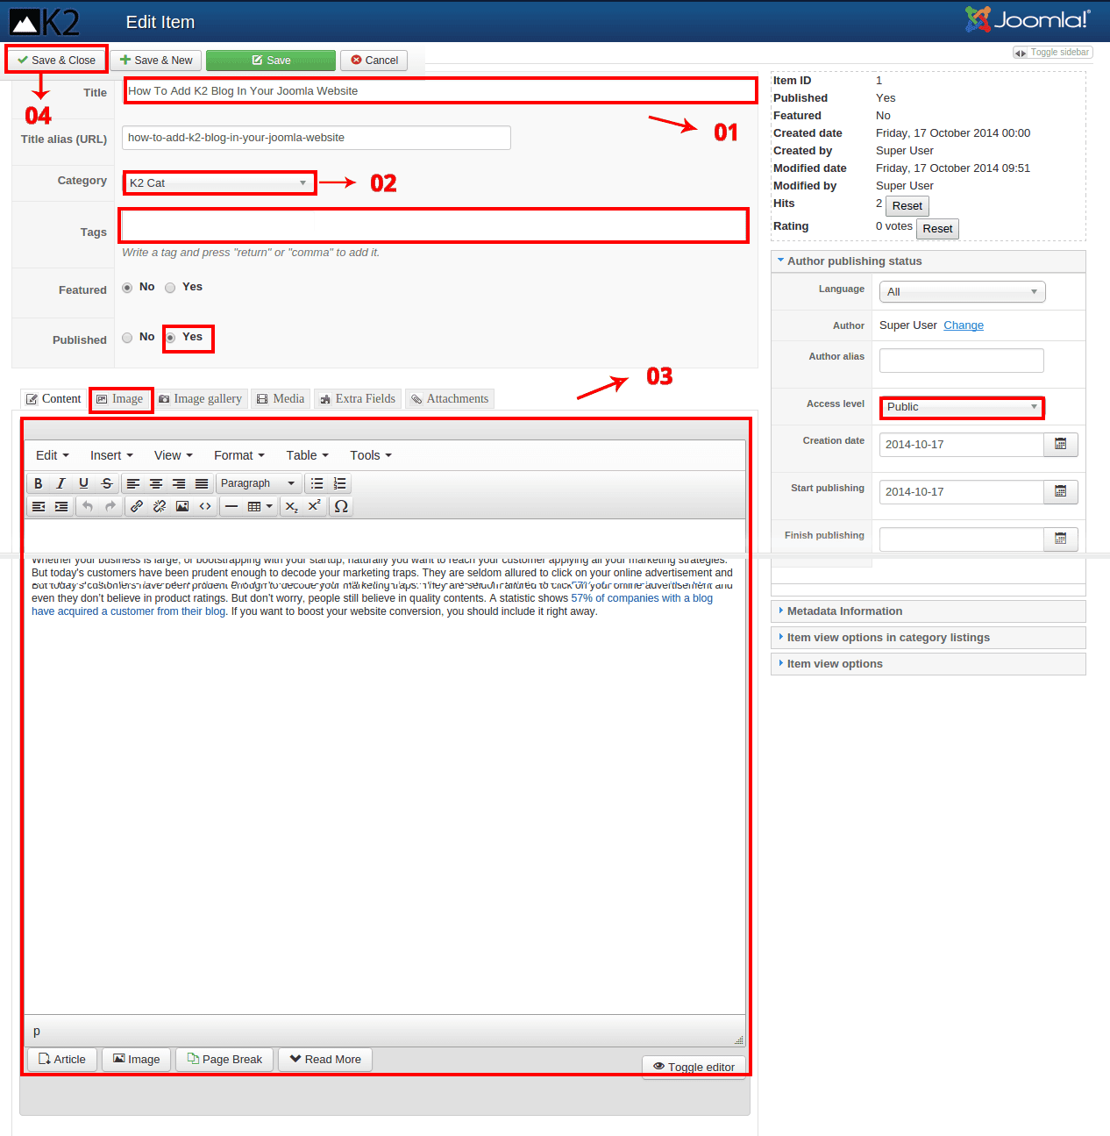Toggle the editor on or off
The width and height of the screenshot is (1110, 1136).
tap(694, 1067)
